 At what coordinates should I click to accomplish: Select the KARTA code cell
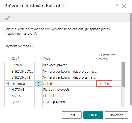pyautogui.click(x=23, y=96)
